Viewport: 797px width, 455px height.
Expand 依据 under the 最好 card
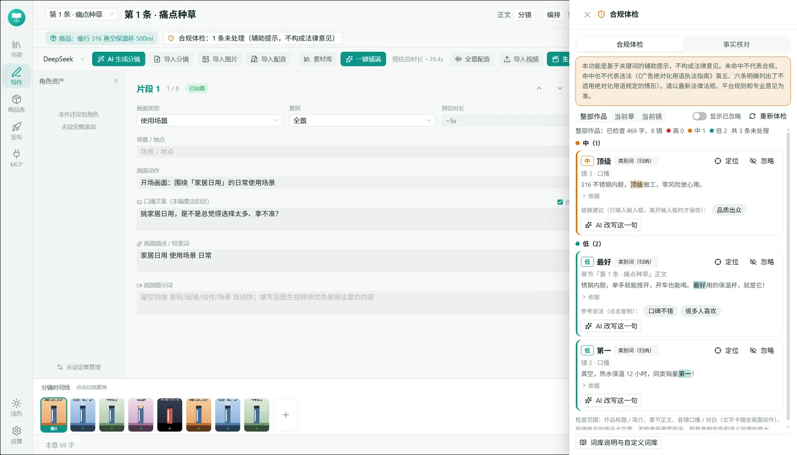(591, 297)
